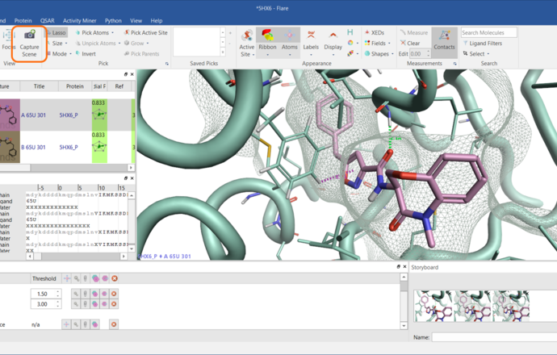Close the contacts threshold panel

(x=404, y=266)
